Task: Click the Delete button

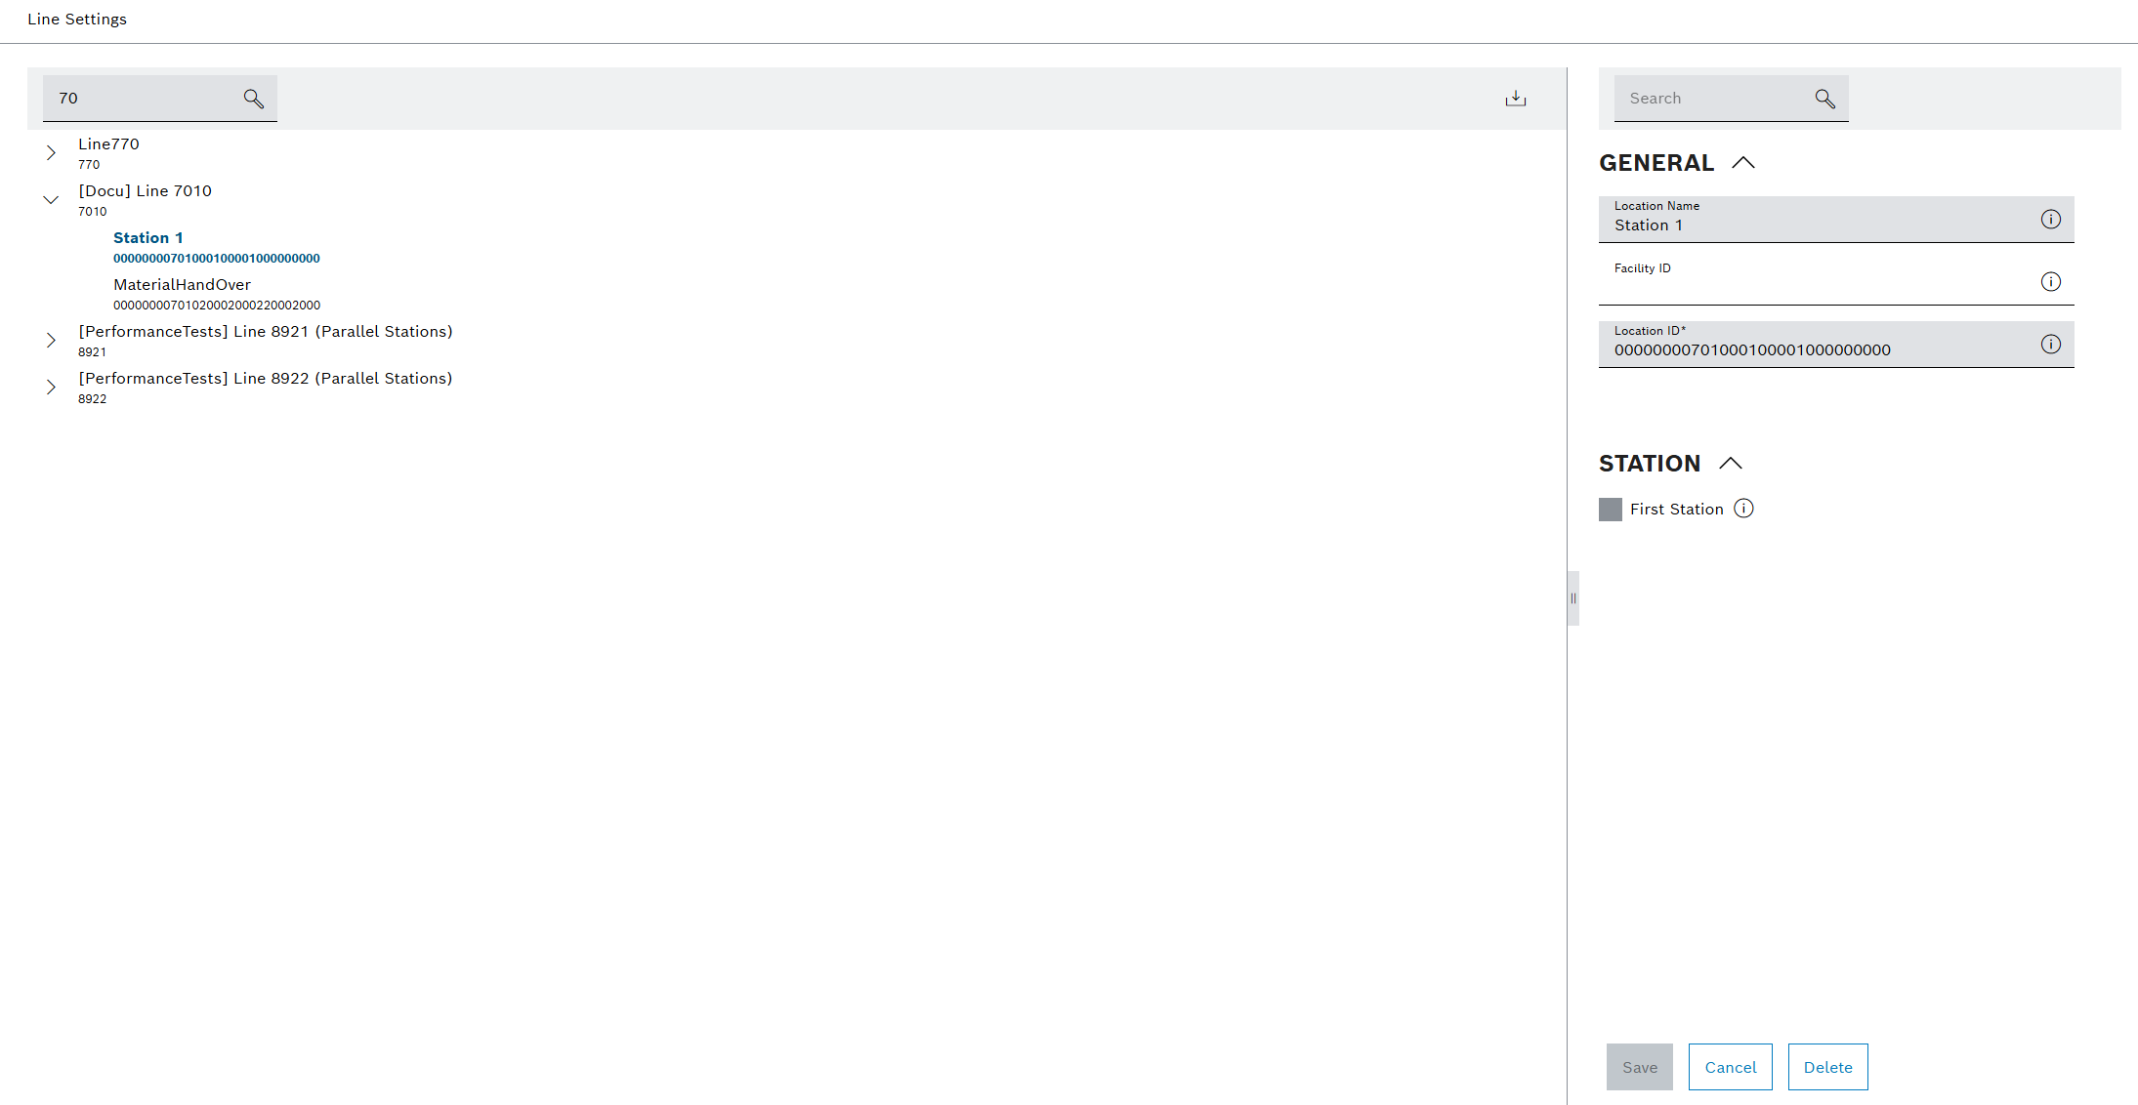Action: (x=1827, y=1067)
